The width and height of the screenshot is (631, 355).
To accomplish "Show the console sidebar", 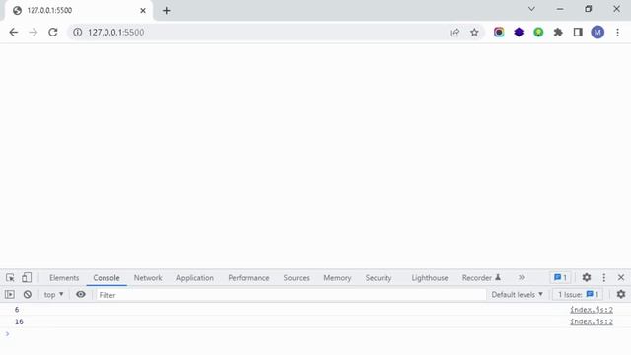I will point(10,295).
